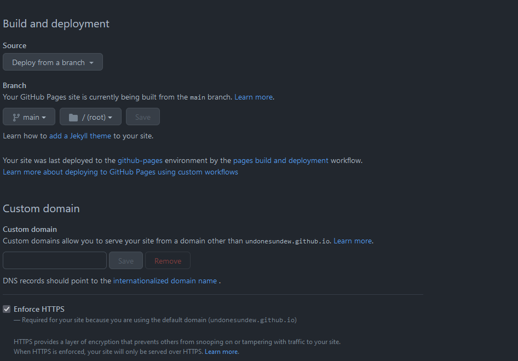Open internationalized domain name link

pyautogui.click(x=165, y=281)
